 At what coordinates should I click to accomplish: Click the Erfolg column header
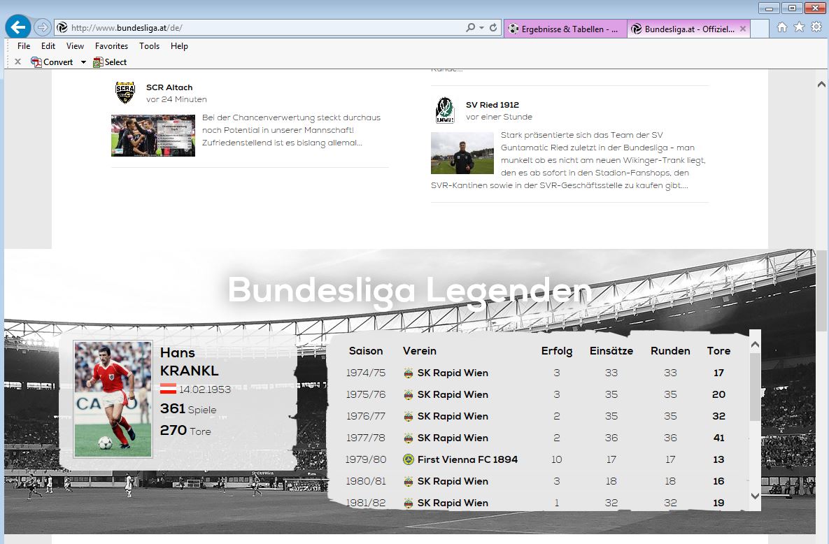pyautogui.click(x=557, y=351)
